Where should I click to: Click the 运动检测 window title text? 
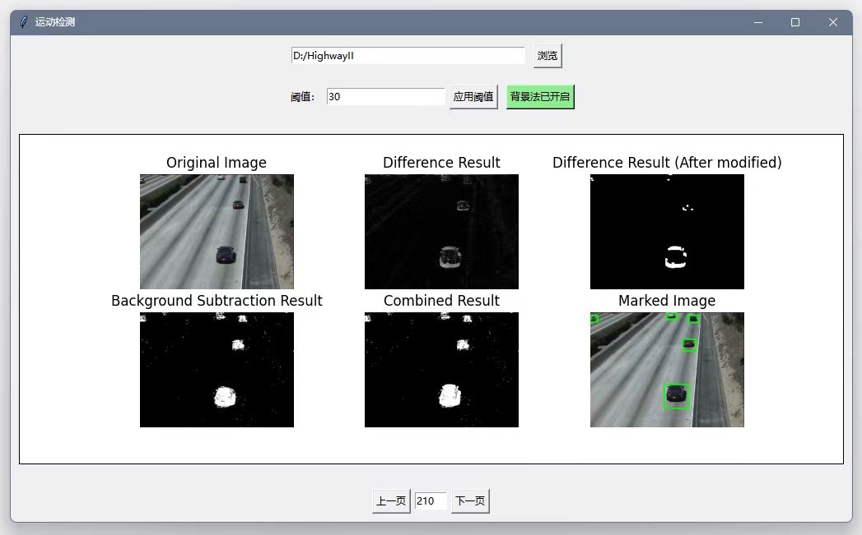coord(55,22)
